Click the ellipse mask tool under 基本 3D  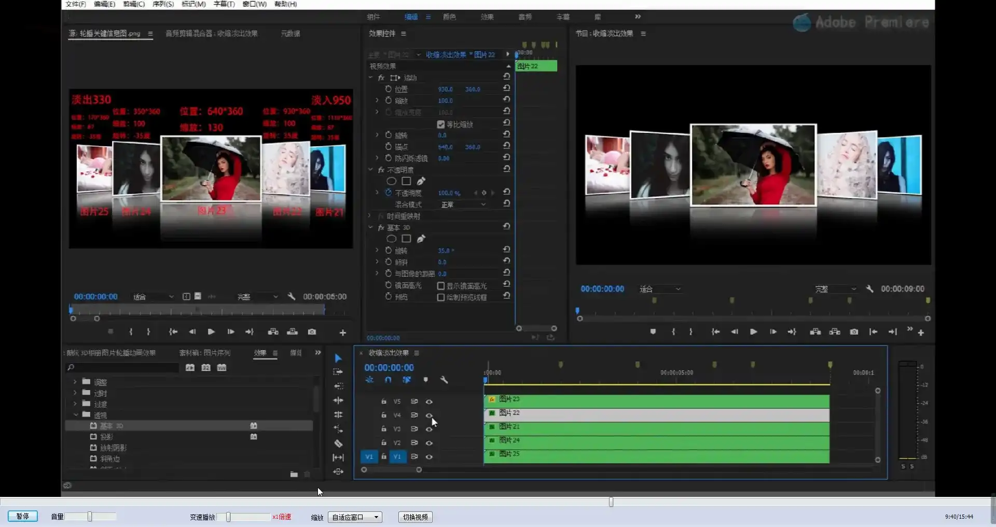392,239
